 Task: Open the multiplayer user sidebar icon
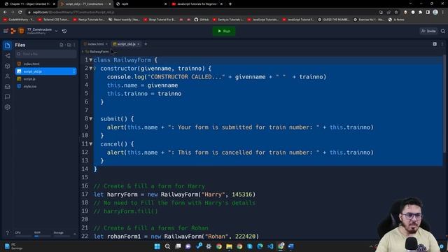pyautogui.click(x=8, y=76)
